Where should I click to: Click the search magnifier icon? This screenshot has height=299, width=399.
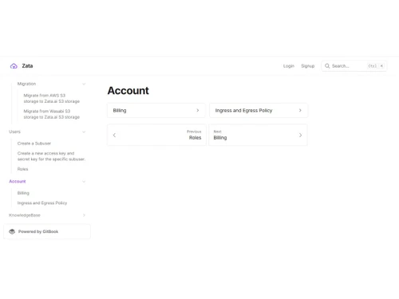coord(327,66)
